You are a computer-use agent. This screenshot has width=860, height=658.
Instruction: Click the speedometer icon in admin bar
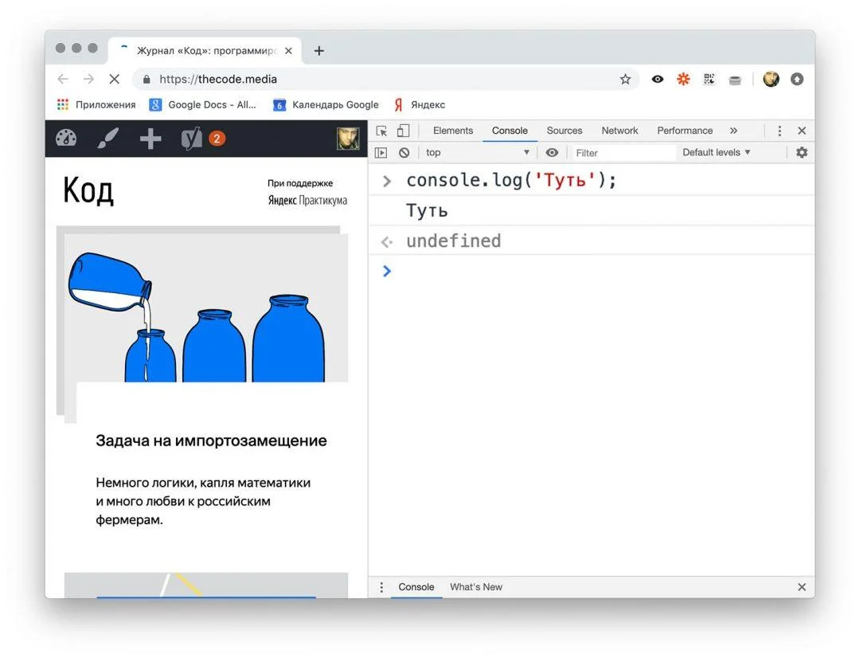click(x=66, y=138)
